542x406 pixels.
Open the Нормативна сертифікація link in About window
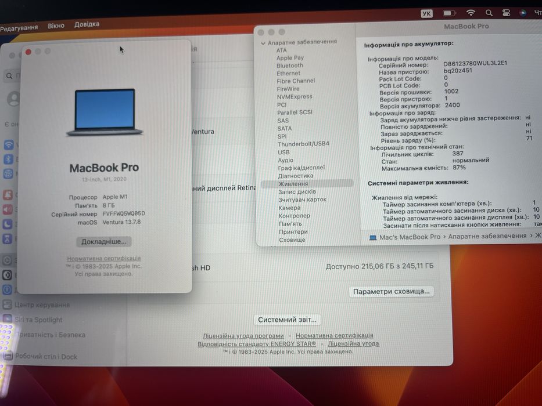coord(104,258)
